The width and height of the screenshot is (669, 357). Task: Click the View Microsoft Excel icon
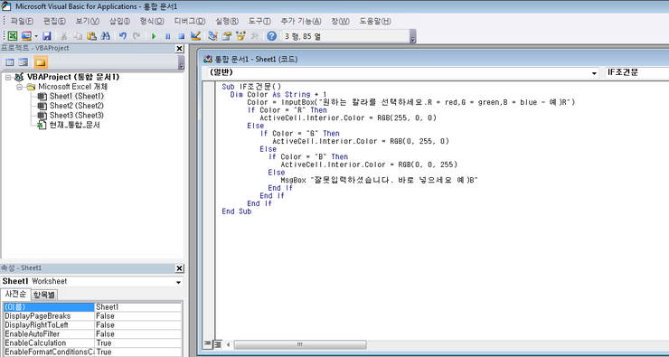point(13,36)
